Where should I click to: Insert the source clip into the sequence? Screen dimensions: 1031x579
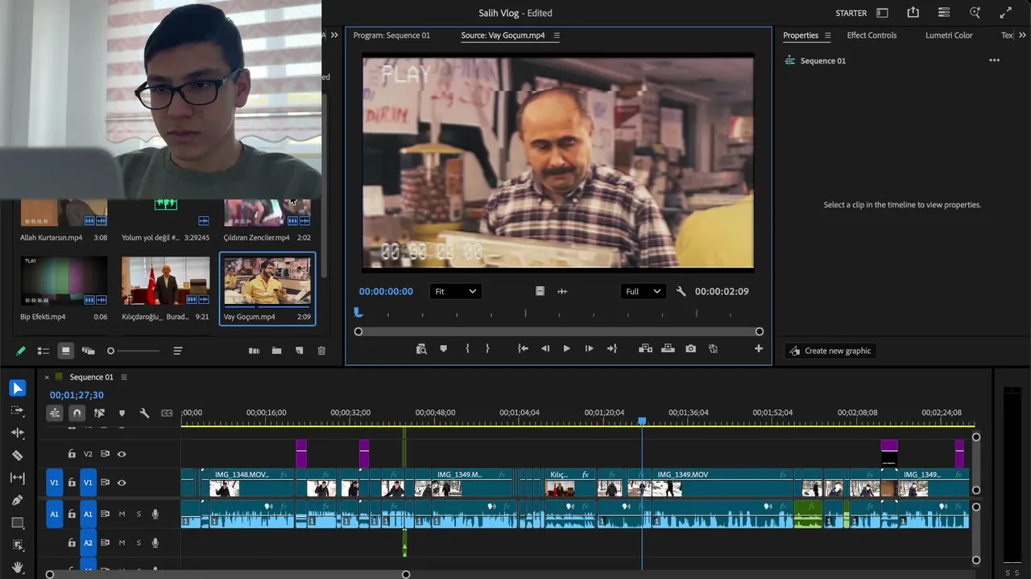click(645, 349)
